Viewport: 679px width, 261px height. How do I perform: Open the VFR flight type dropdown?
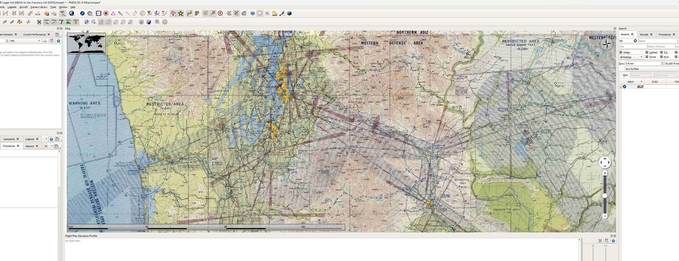point(25,41)
